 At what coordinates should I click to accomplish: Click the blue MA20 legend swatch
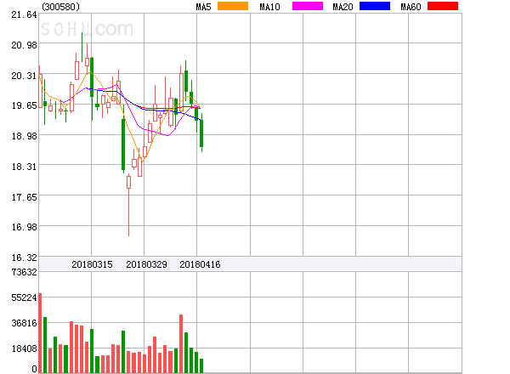(375, 6)
